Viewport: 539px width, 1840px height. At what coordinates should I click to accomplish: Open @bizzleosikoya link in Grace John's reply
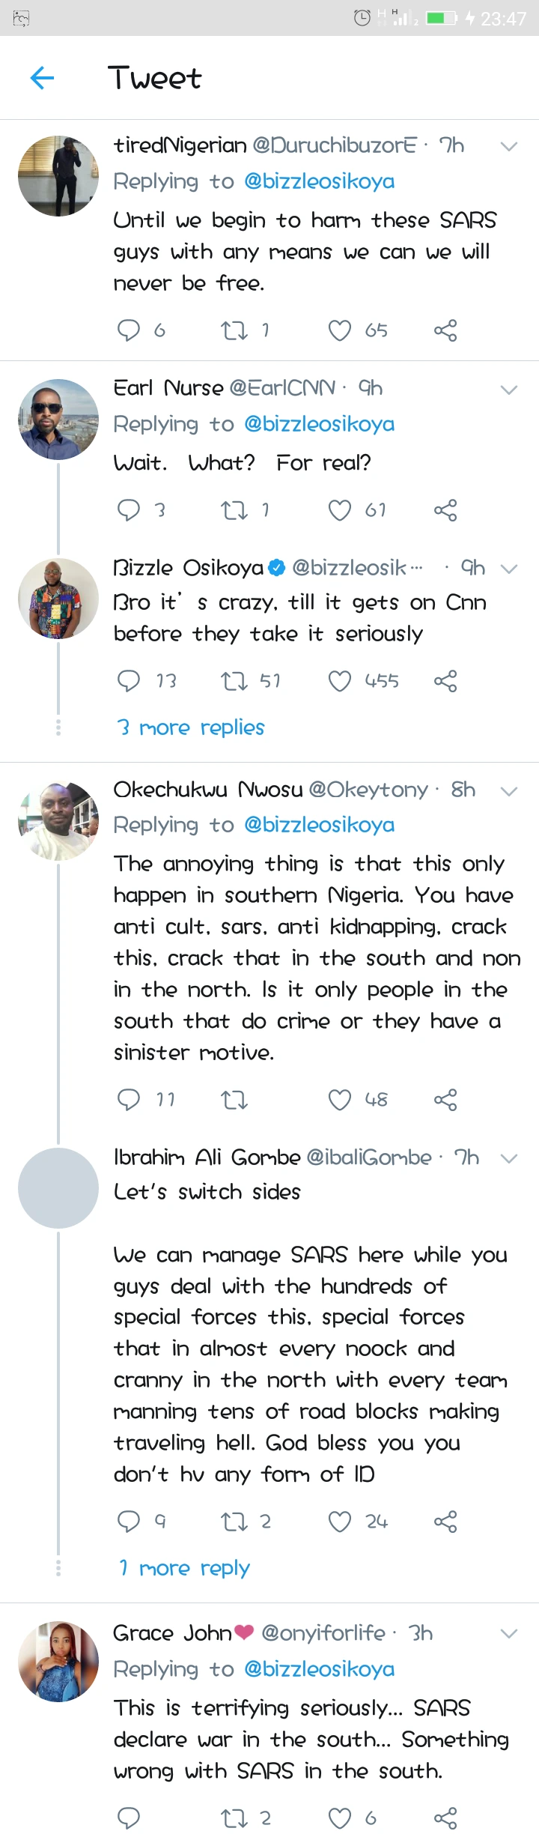coord(320,1669)
